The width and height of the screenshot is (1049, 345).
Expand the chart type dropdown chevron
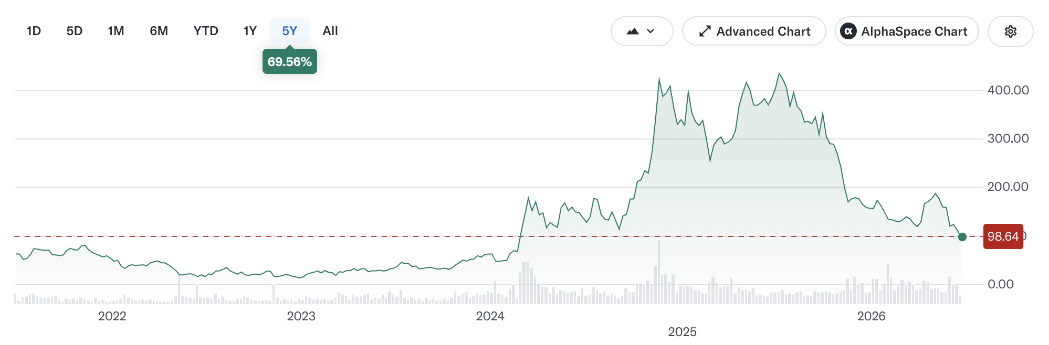tap(651, 31)
